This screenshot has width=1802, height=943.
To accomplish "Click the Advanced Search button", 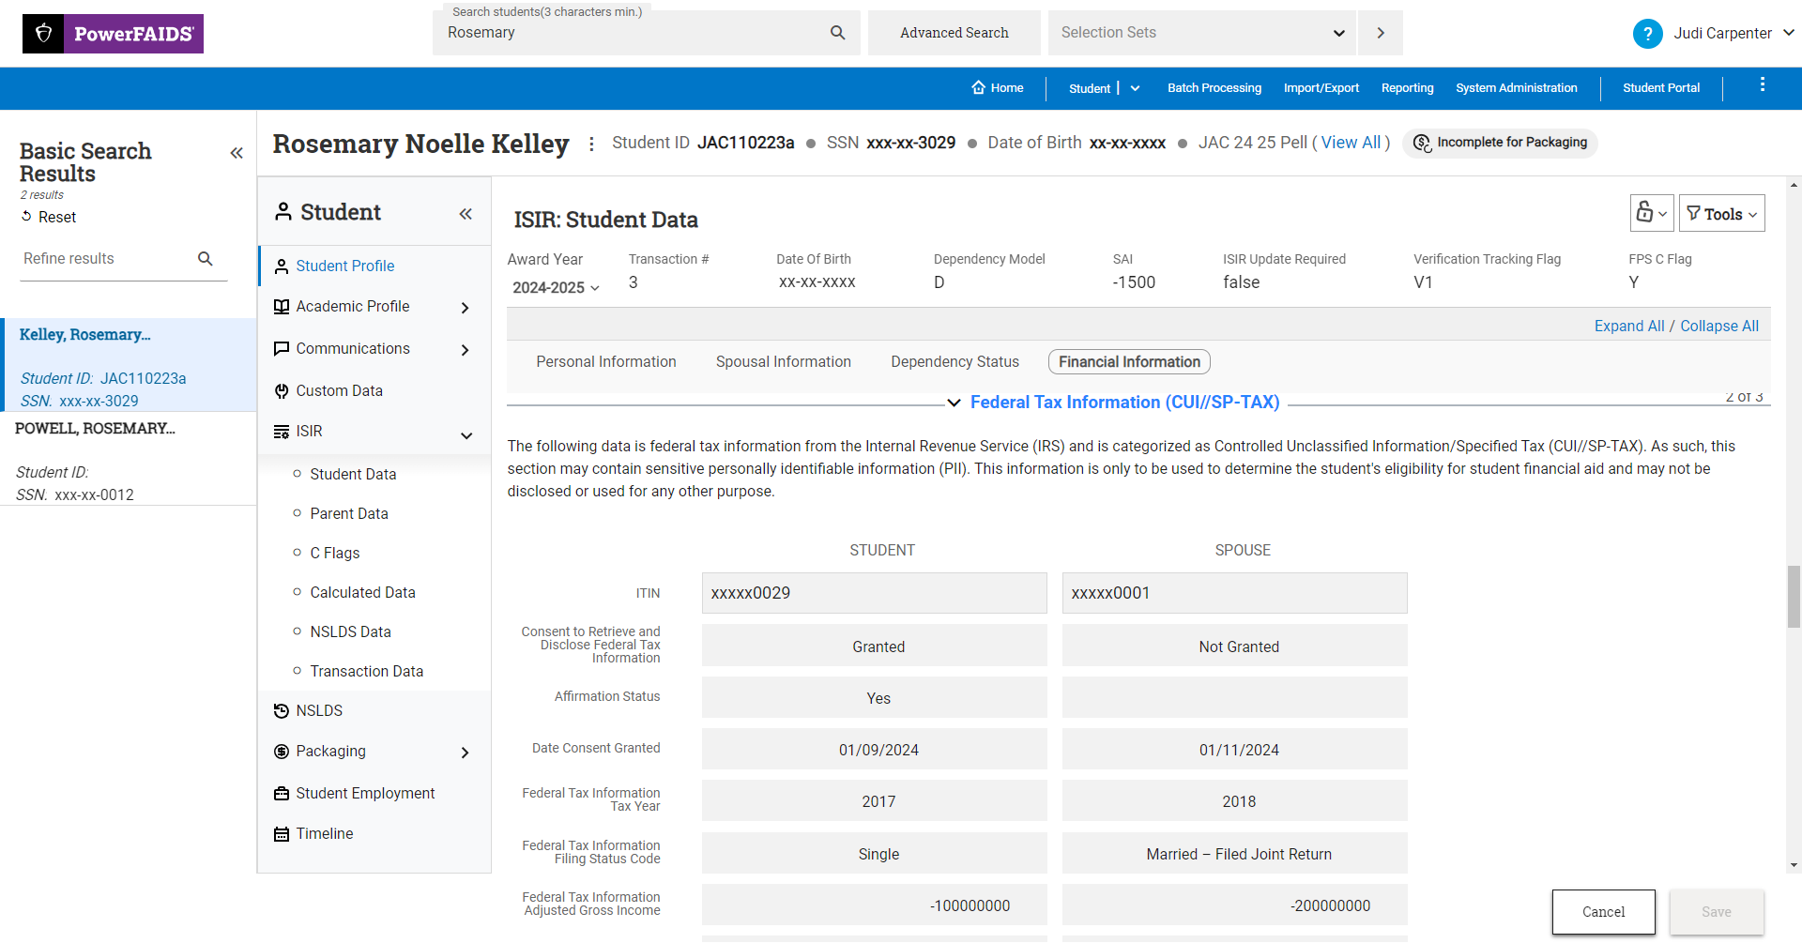I will coord(954,33).
